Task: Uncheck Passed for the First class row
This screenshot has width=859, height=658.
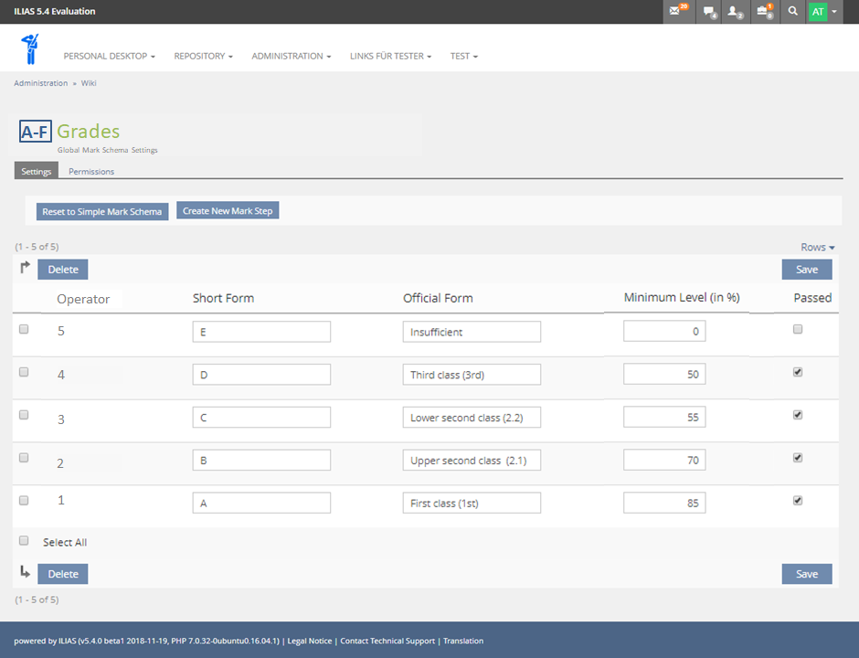Action: (x=798, y=500)
